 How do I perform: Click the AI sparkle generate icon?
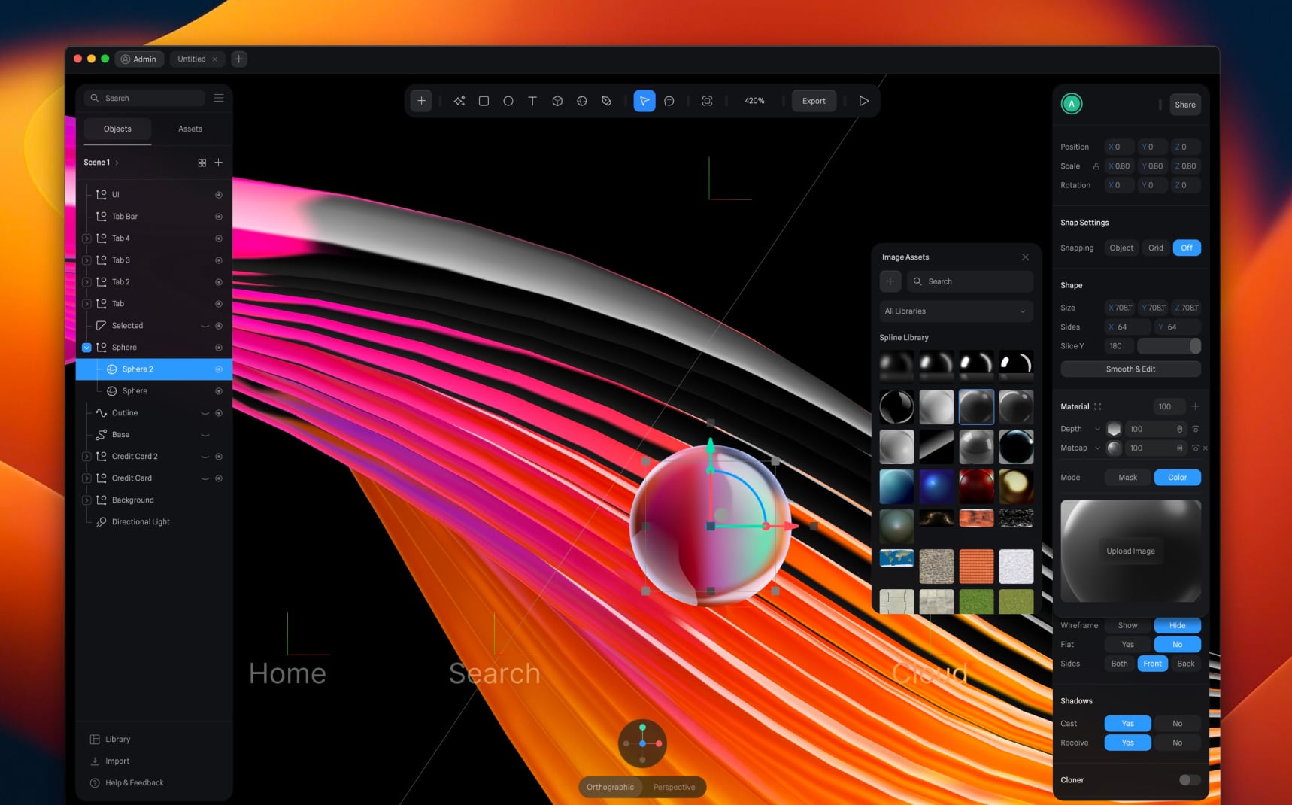coord(459,100)
